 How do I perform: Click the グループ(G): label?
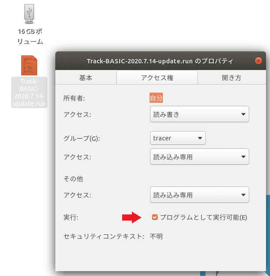(x=81, y=138)
